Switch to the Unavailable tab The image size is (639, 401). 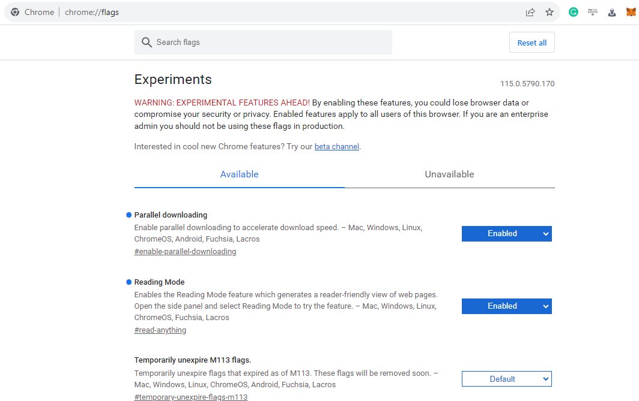click(x=449, y=174)
